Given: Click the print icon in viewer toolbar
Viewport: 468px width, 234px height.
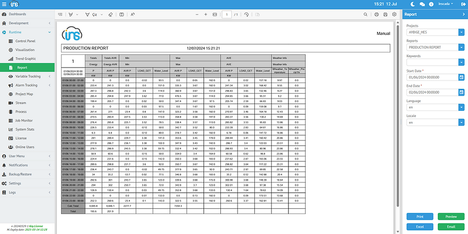Looking at the screenshot, I should point(377,15).
